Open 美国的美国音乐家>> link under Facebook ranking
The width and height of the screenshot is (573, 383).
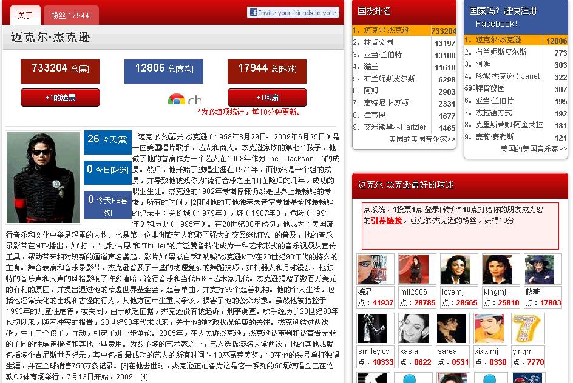(534, 149)
